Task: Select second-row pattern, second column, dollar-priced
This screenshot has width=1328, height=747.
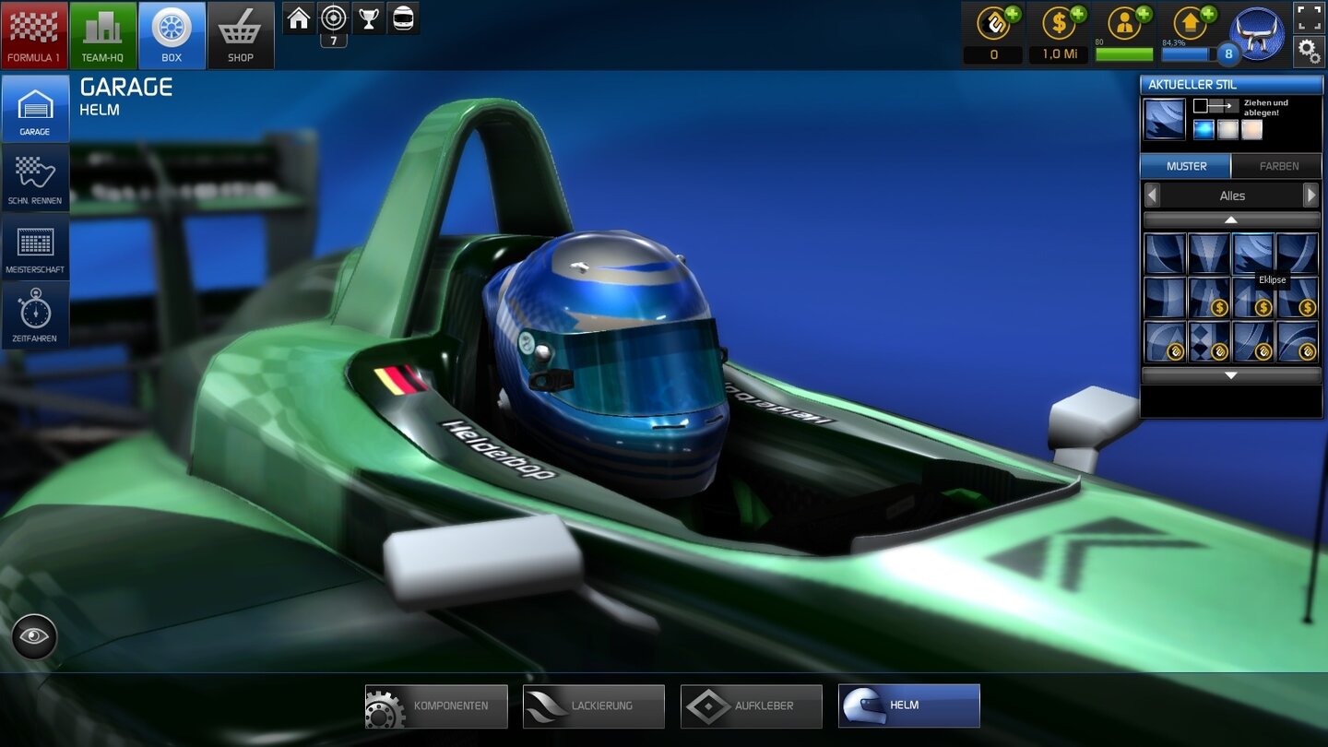Action: pyautogui.click(x=1209, y=298)
